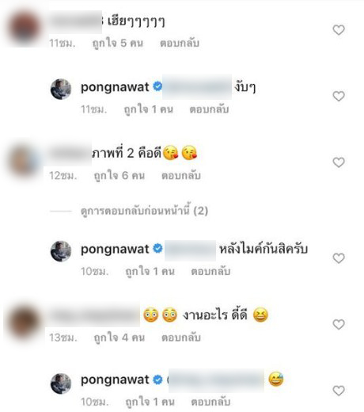
Task: Expand the previous replies (2) thread
Action: point(144,211)
